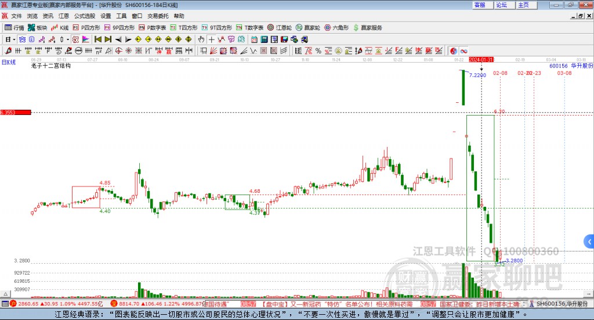The image size is (594, 320).
Task: Open the T数字表 tool
Action: pyautogui.click(x=249, y=28)
